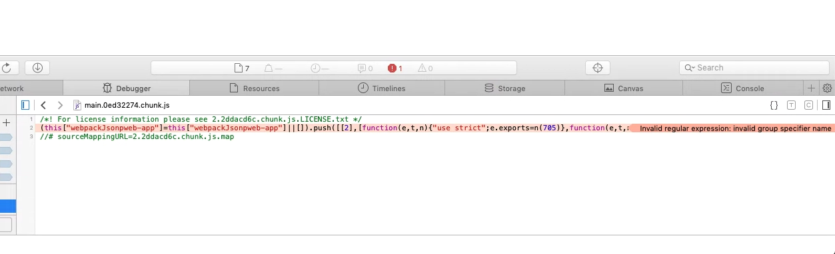Toggle the left navigation sidebar
The width and height of the screenshot is (835, 254).
[25, 105]
